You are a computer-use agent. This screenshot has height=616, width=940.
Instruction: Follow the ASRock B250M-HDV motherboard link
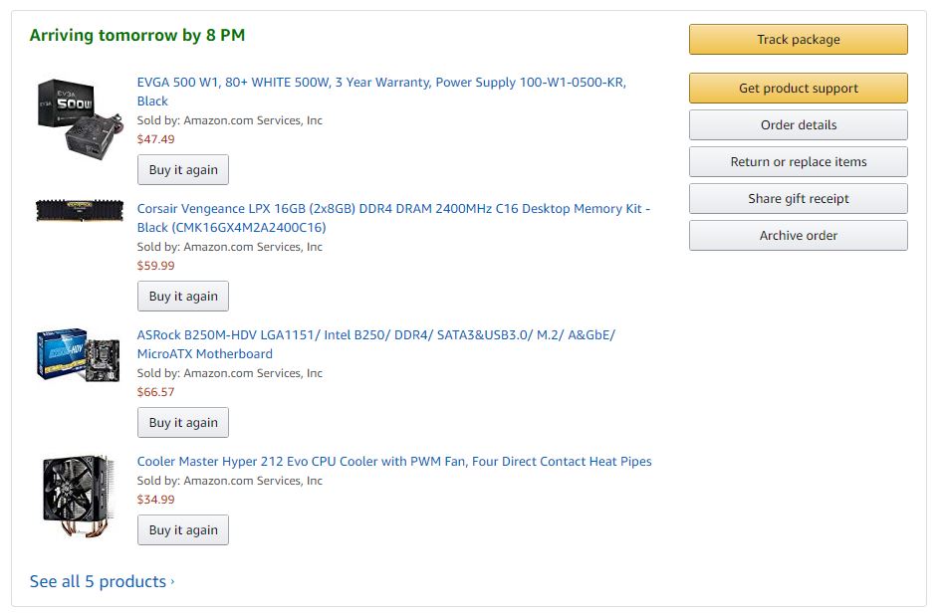click(375, 335)
